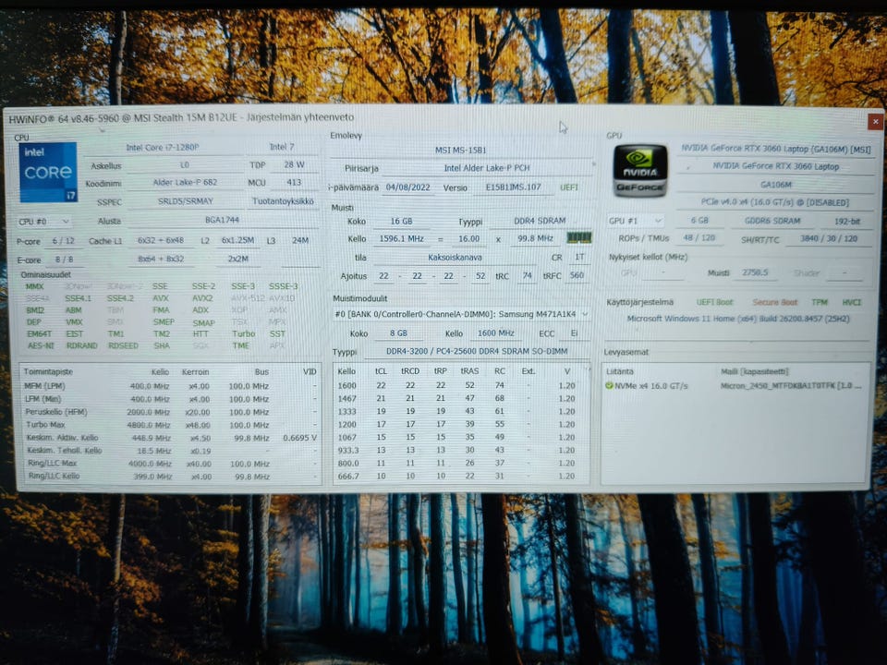Click the UEFI Boot indicator
Image resolution: width=887 pixels, height=665 pixels.
point(714,302)
